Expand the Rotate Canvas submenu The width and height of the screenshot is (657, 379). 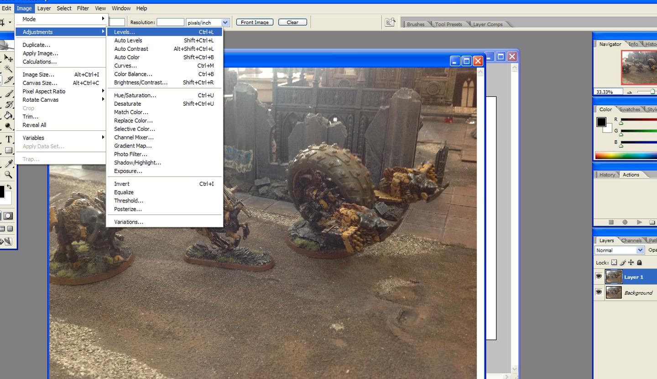coord(61,99)
